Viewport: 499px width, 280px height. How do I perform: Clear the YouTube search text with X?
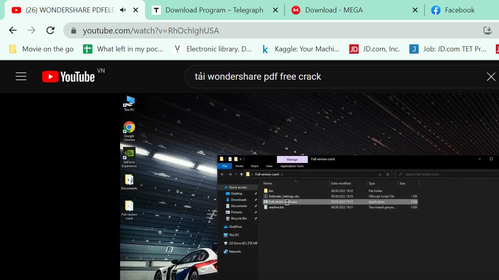click(x=491, y=77)
